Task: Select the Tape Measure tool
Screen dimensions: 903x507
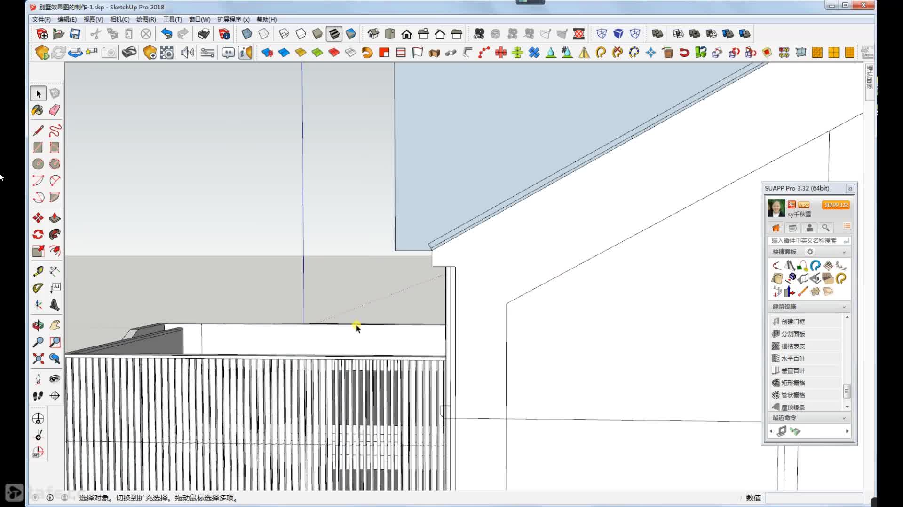Action: click(38, 271)
